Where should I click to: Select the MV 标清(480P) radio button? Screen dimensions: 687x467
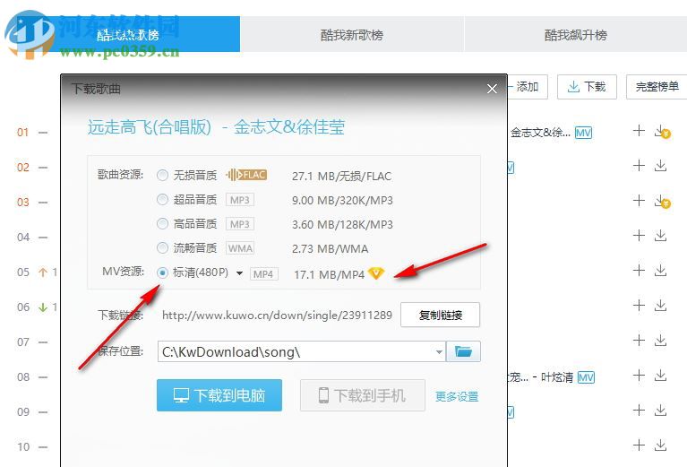click(162, 272)
